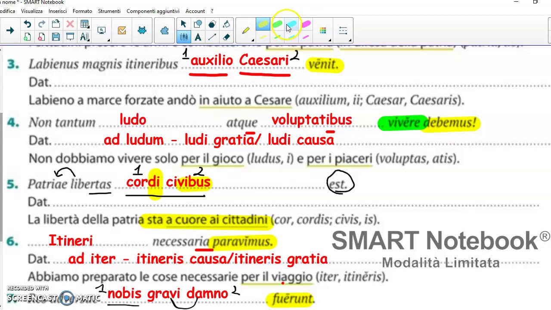
Task: Click the text 'nobis gravi damno'
Action: (168, 294)
